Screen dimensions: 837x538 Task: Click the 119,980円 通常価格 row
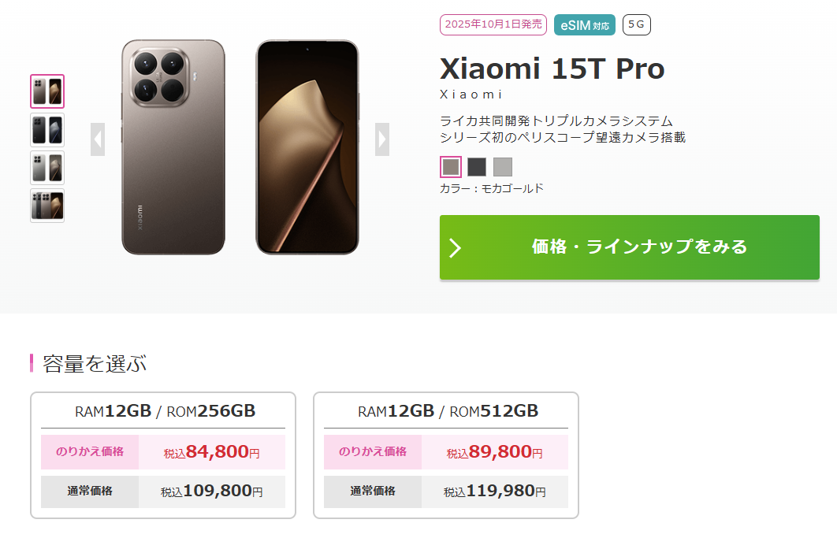point(446,492)
